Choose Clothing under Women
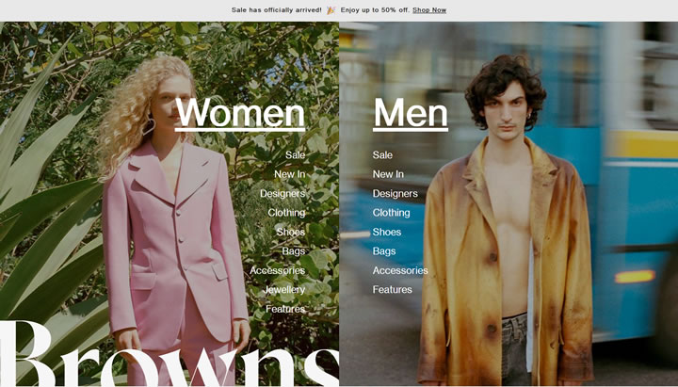The image size is (678, 387). pyautogui.click(x=286, y=213)
